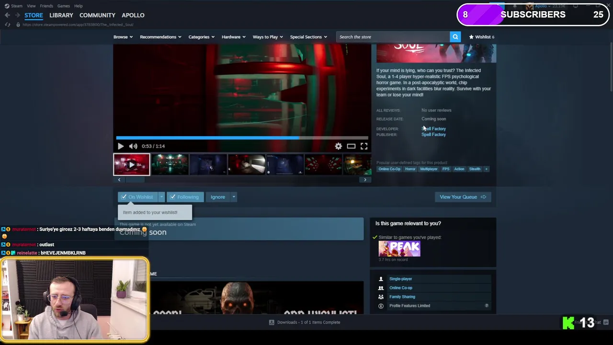Toggle the Following checkbox button

[185, 197]
